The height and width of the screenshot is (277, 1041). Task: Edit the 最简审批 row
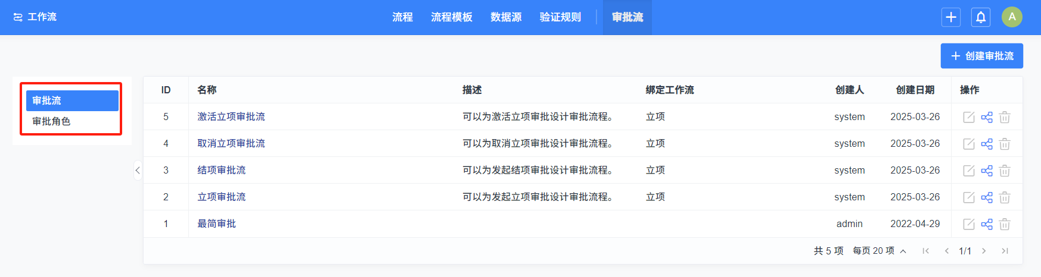pyautogui.click(x=969, y=224)
